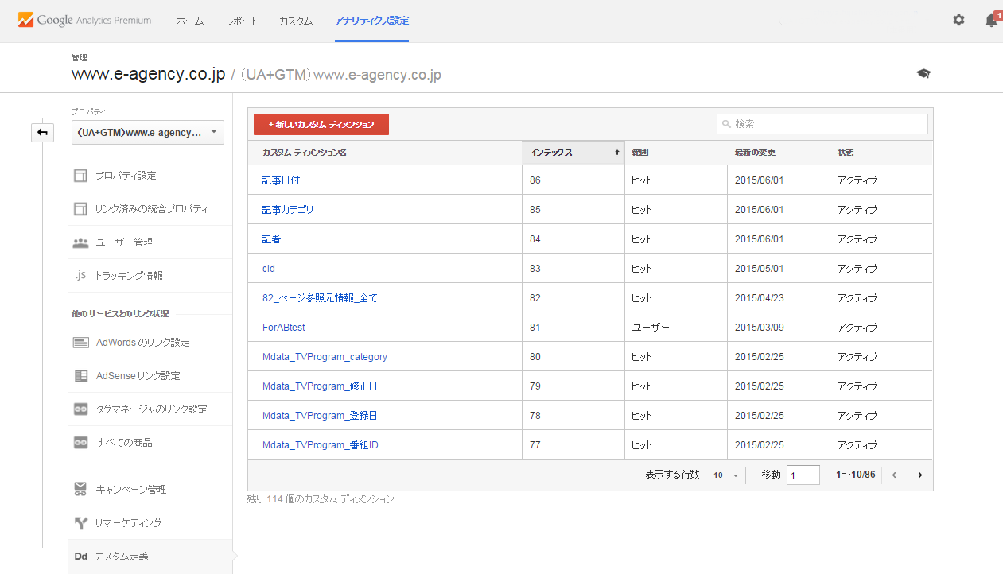Click the back arrow button beside property
This screenshot has width=1003, height=574.
pos(42,133)
